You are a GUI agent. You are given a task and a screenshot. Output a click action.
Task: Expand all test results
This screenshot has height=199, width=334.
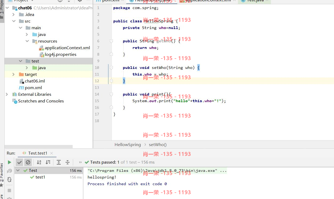(59, 162)
